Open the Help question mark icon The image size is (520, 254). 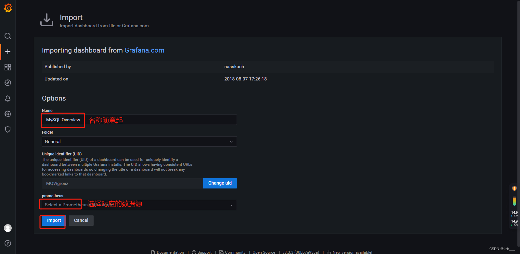[8, 243]
